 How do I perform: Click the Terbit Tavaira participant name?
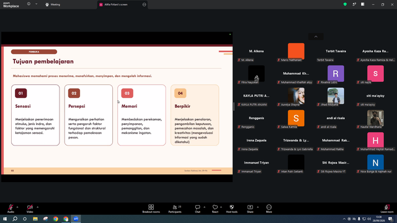(336, 51)
